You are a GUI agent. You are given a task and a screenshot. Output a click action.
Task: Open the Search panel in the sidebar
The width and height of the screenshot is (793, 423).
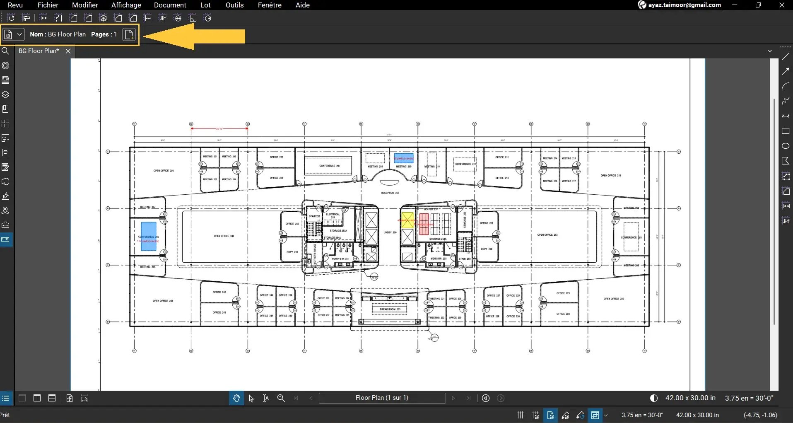(x=6, y=51)
